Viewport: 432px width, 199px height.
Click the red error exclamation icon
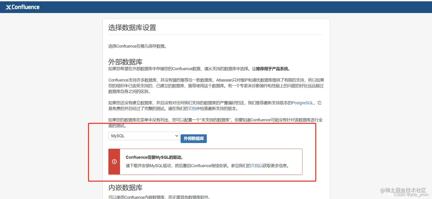[x=114, y=162]
